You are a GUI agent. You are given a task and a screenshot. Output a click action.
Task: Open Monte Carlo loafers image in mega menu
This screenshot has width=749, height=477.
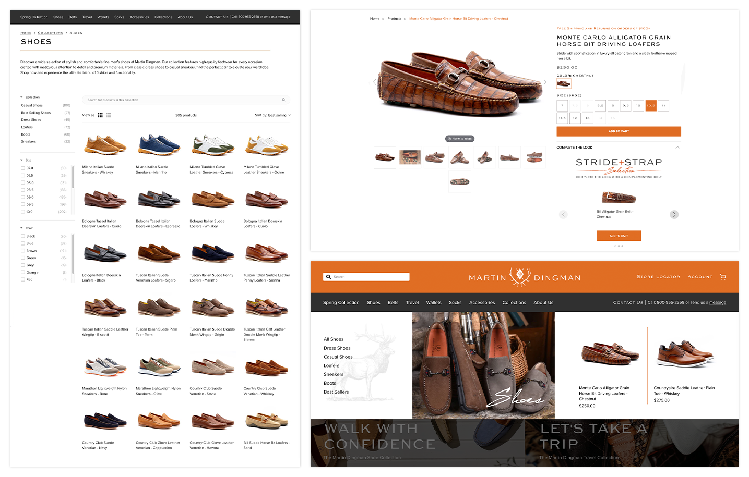pyautogui.click(x=609, y=354)
